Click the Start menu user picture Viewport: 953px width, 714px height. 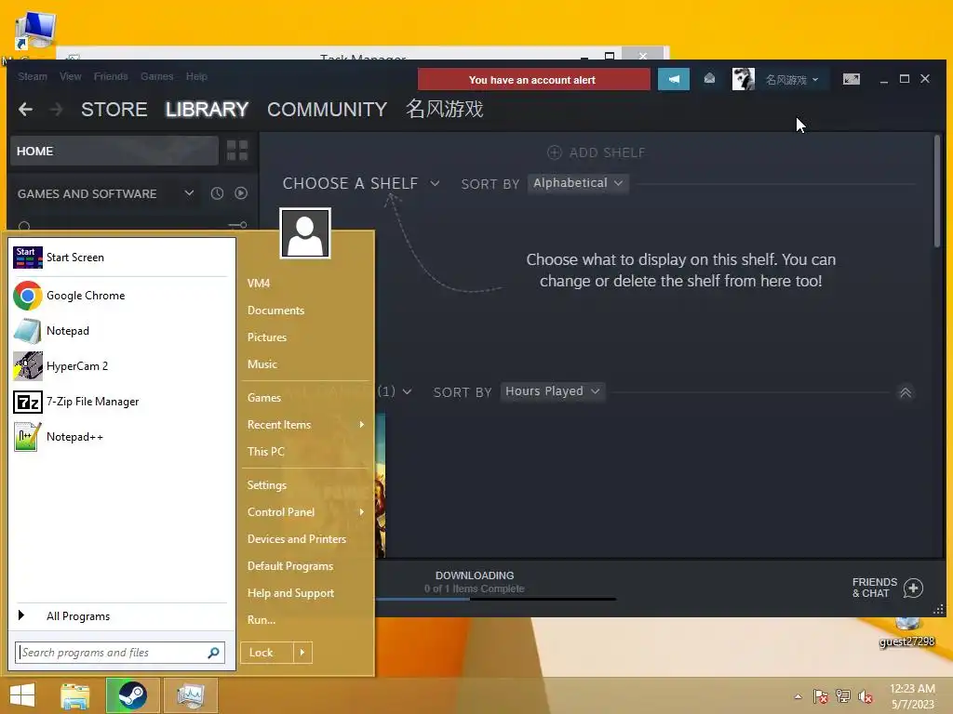tap(305, 233)
